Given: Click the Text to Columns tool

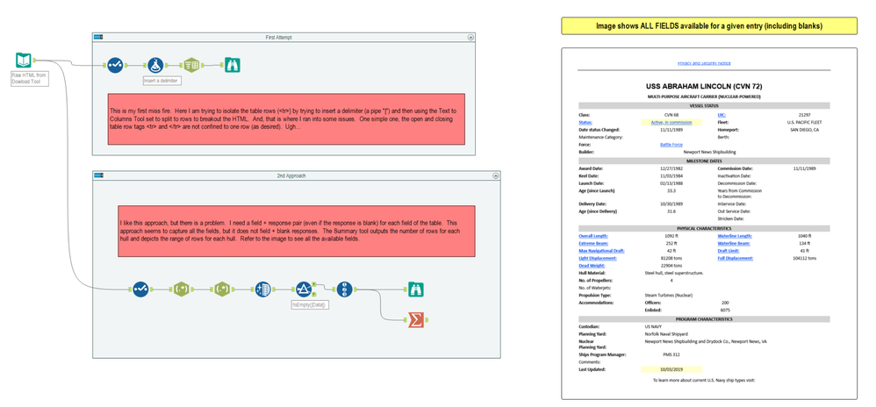Looking at the screenshot, I should (191, 65).
